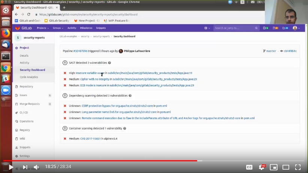Reload the page in Chrome
Viewport: 308px width, 173px height.
[x=29, y=14]
